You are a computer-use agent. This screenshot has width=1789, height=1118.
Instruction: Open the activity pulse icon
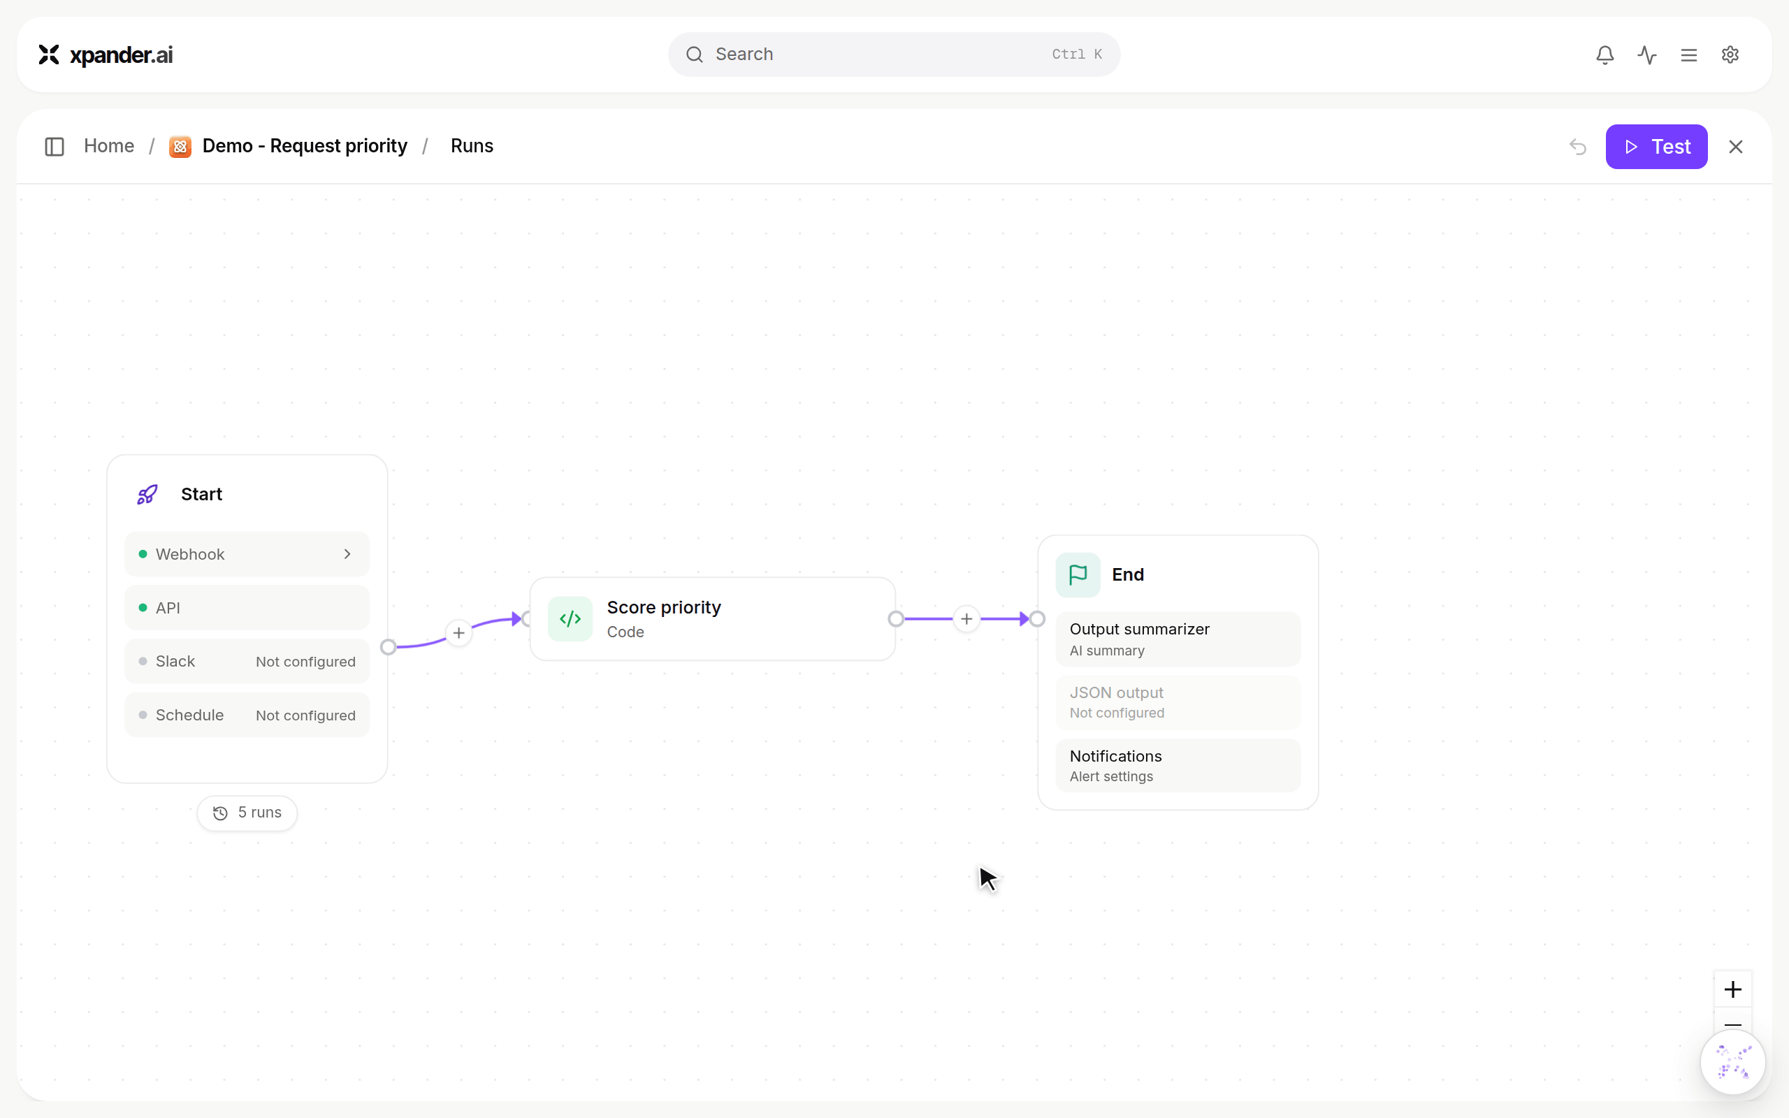pos(1647,55)
